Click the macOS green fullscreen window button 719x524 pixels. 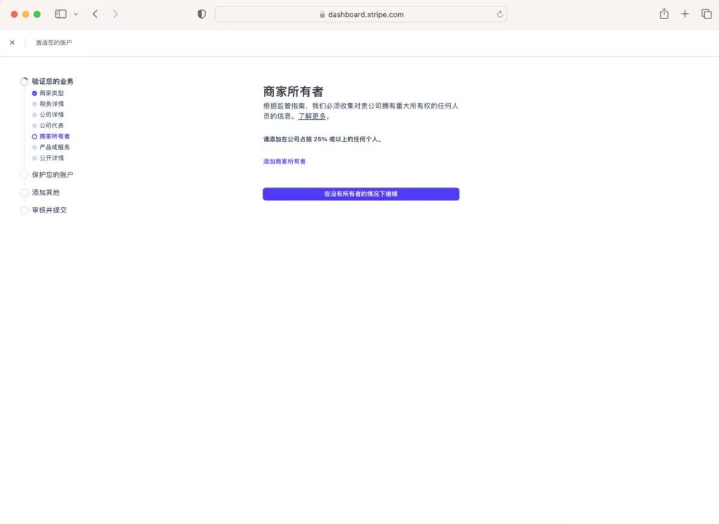pos(37,14)
